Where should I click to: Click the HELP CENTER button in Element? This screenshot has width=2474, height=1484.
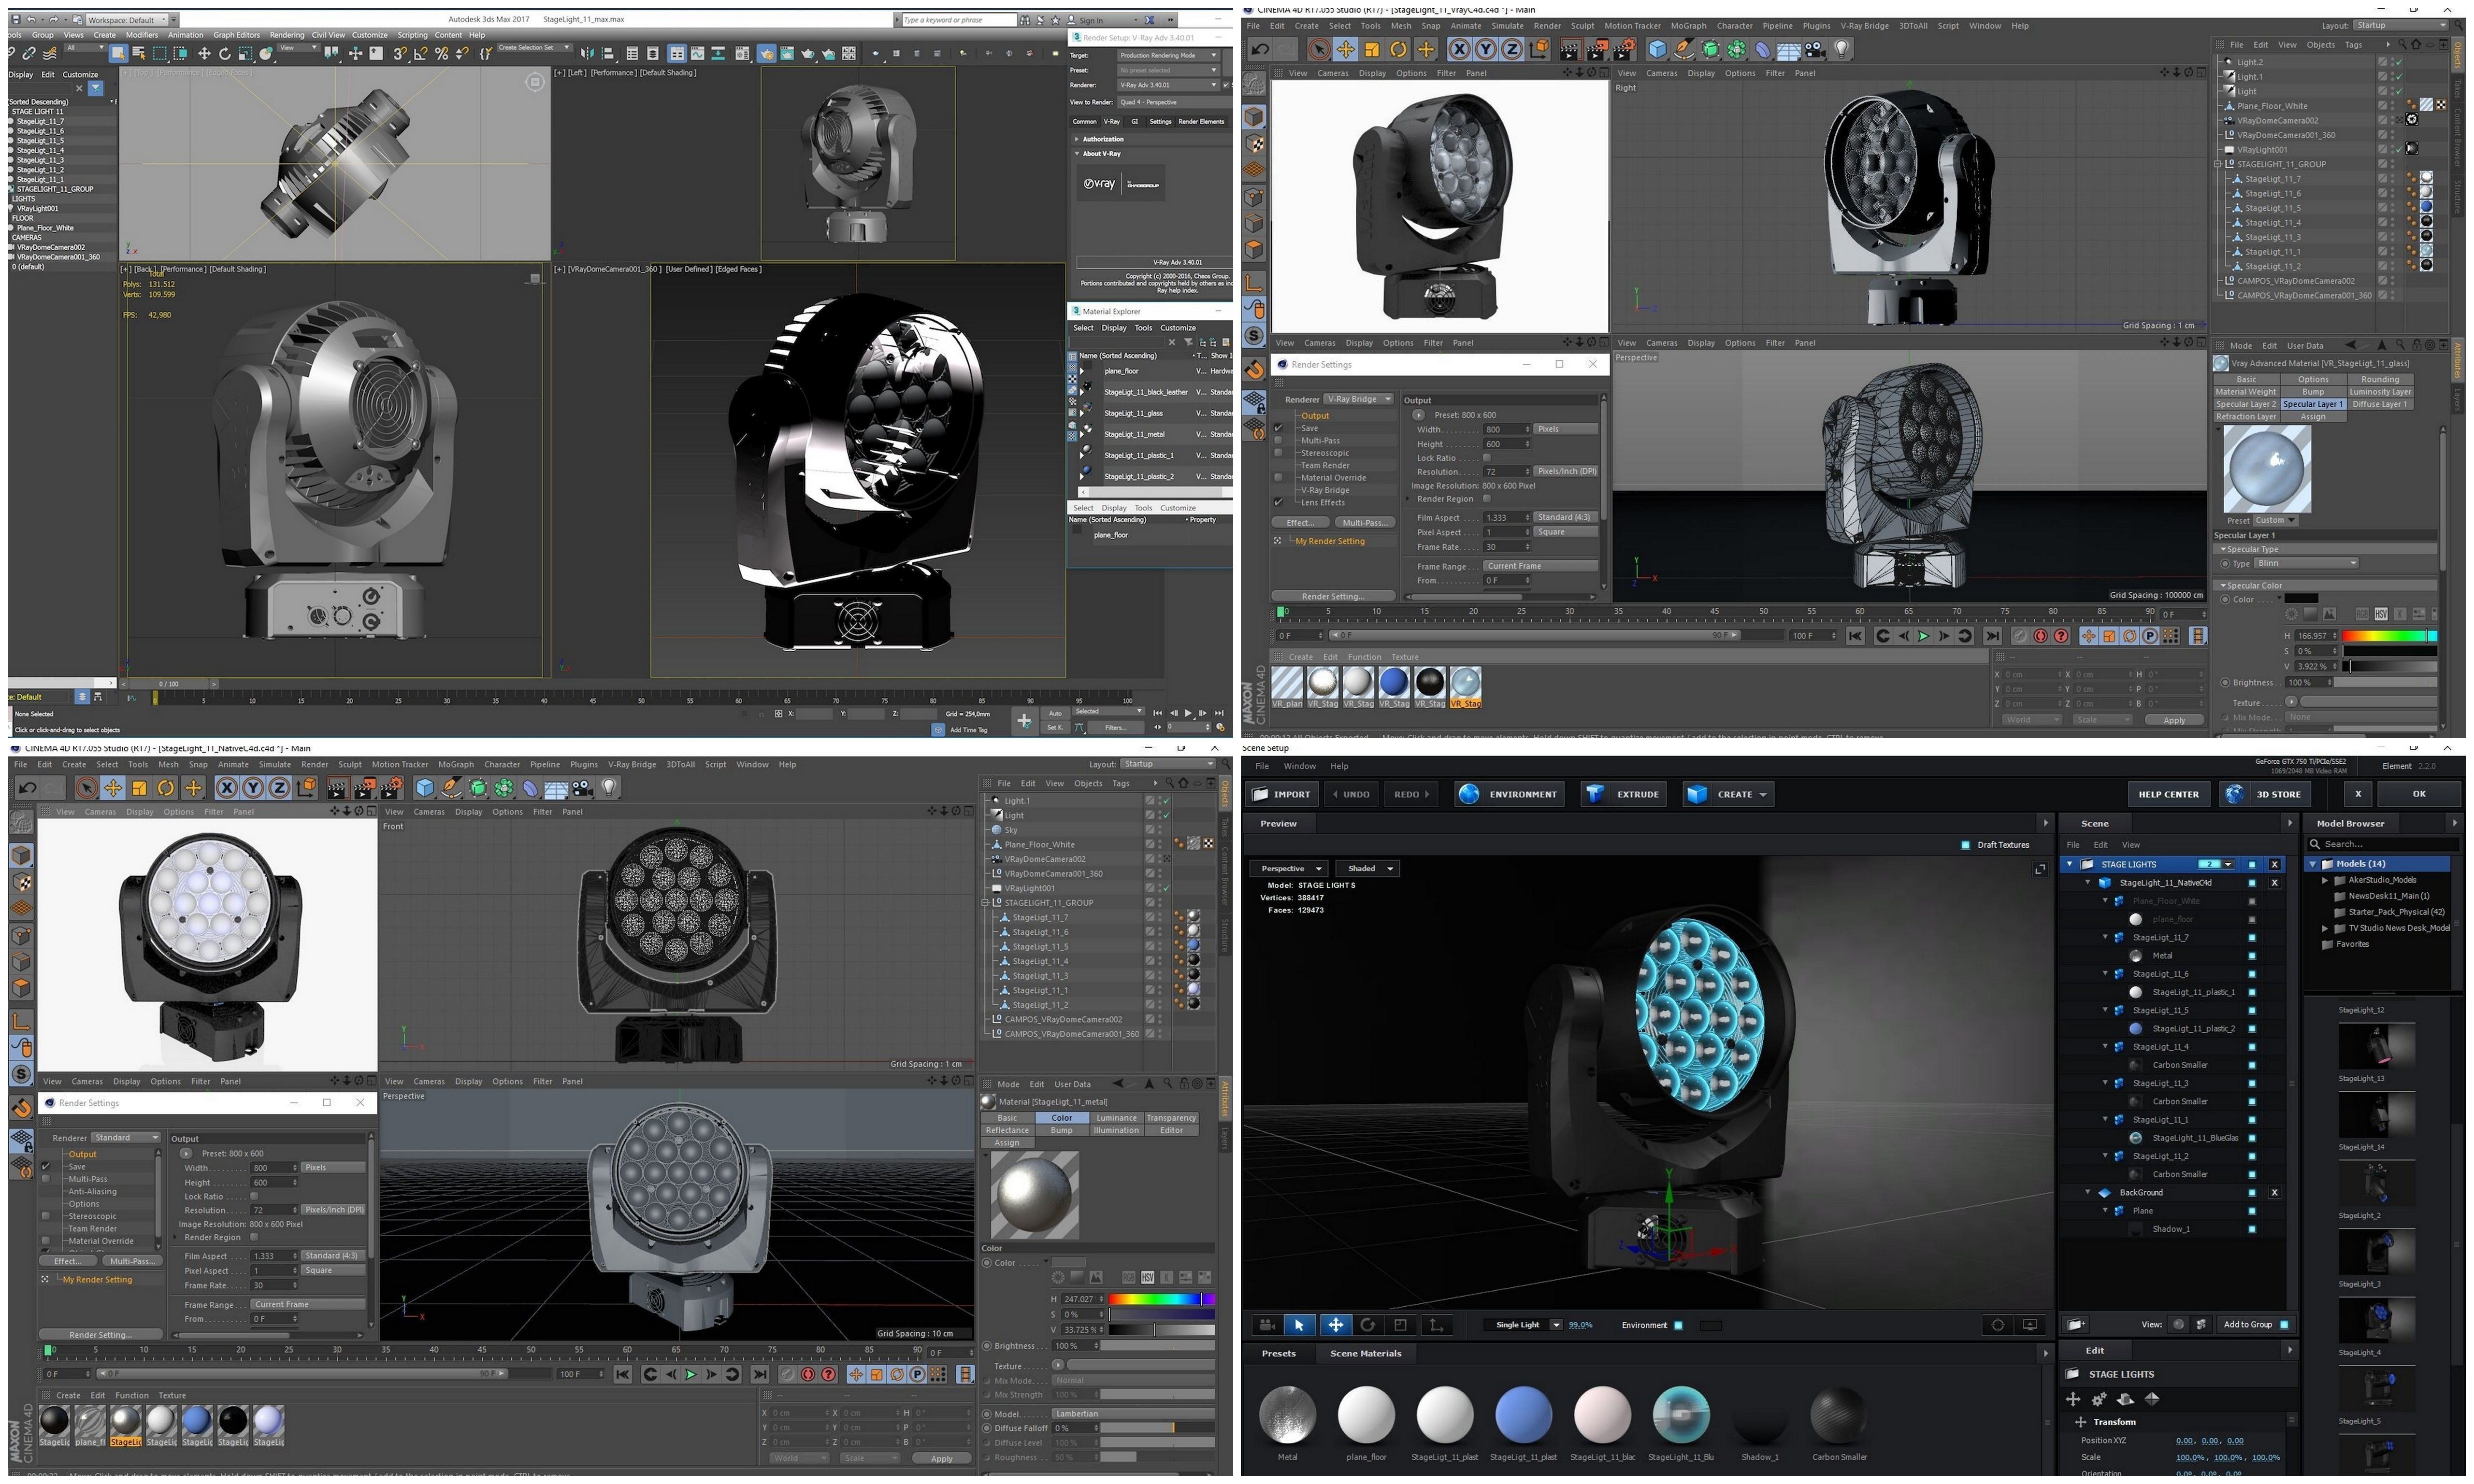pos(2168,795)
